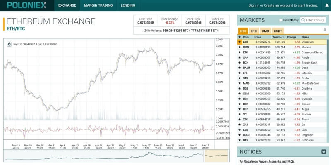
Task: Sort markets by Price column
Action: click(258, 37)
